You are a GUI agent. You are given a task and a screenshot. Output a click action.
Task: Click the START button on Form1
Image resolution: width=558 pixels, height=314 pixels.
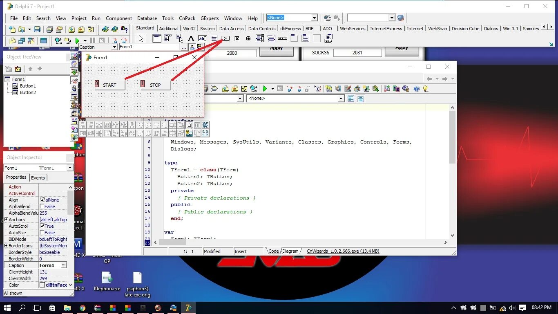pos(110,84)
